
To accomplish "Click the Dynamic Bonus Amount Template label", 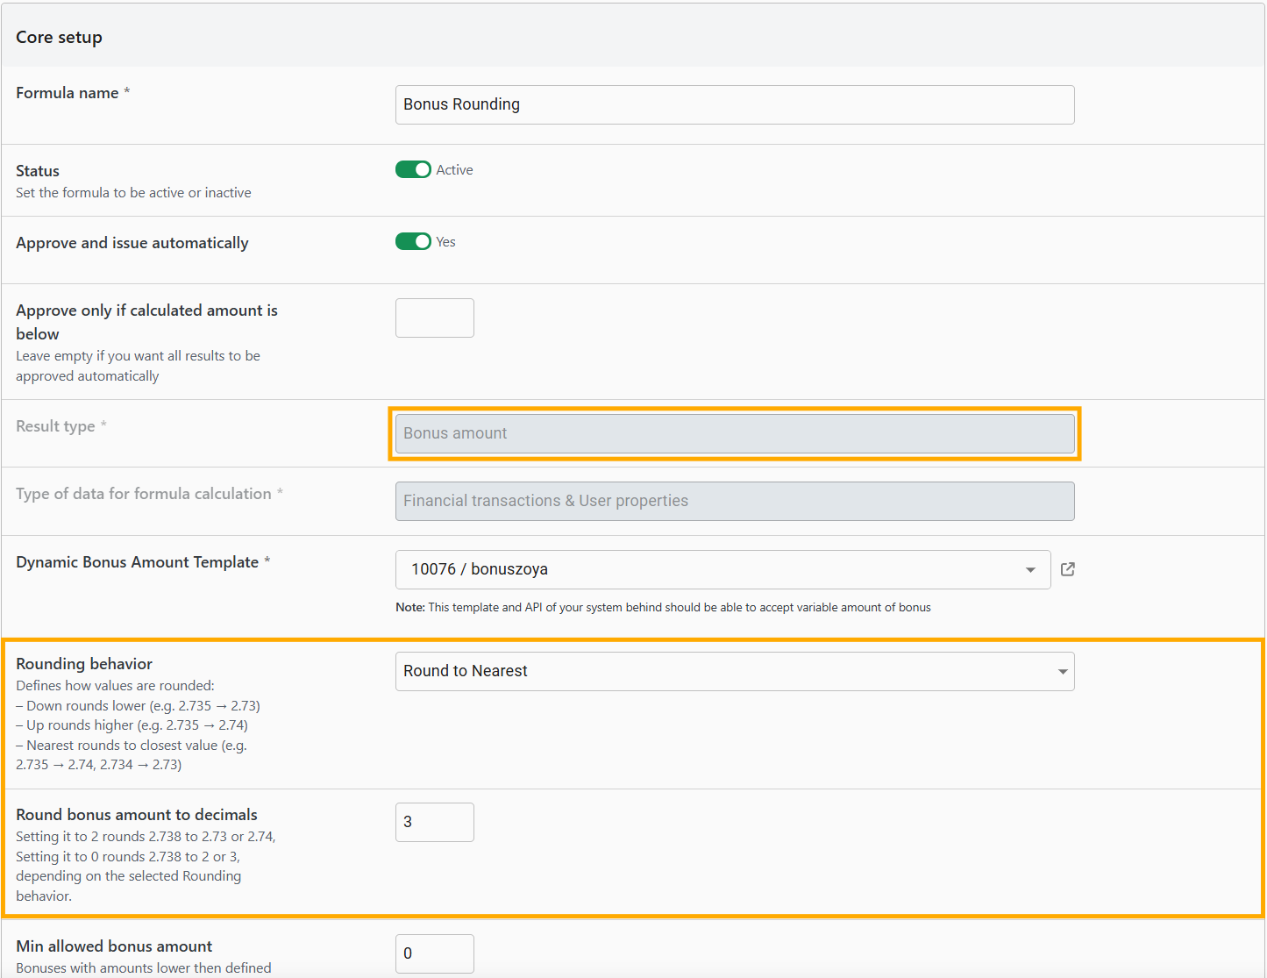I will (x=137, y=562).
